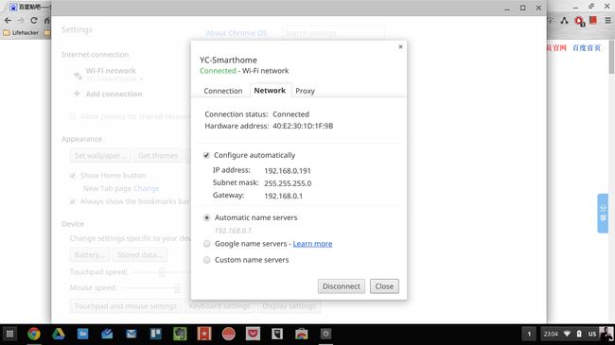Go back in the browser window
The height and width of the screenshot is (345, 615).
[8, 21]
